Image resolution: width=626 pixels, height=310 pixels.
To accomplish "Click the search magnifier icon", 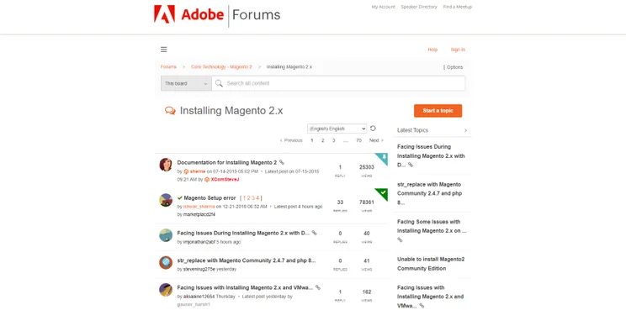I will pos(219,83).
